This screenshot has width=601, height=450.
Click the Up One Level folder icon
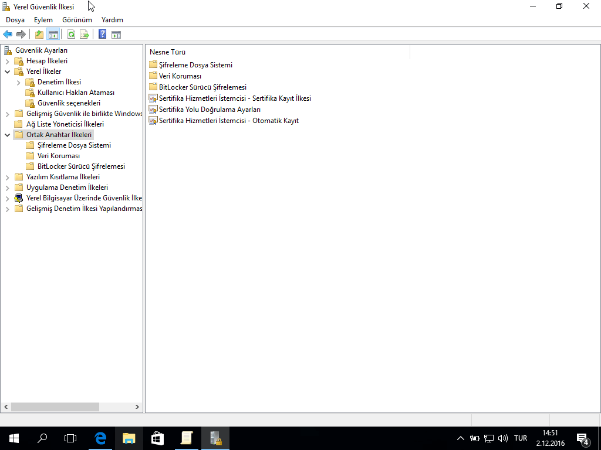tap(39, 35)
